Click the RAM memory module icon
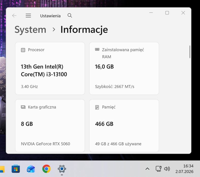 [x=97, y=49]
